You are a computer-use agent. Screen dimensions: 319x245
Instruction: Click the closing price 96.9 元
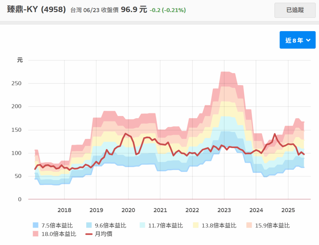point(134,10)
